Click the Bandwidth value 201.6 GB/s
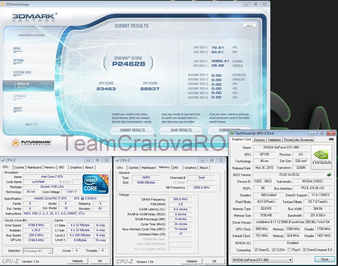This screenshot has height=266, width=338. pos(318,215)
